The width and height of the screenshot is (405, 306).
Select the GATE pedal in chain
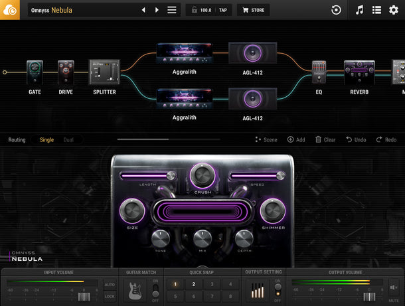(35, 72)
